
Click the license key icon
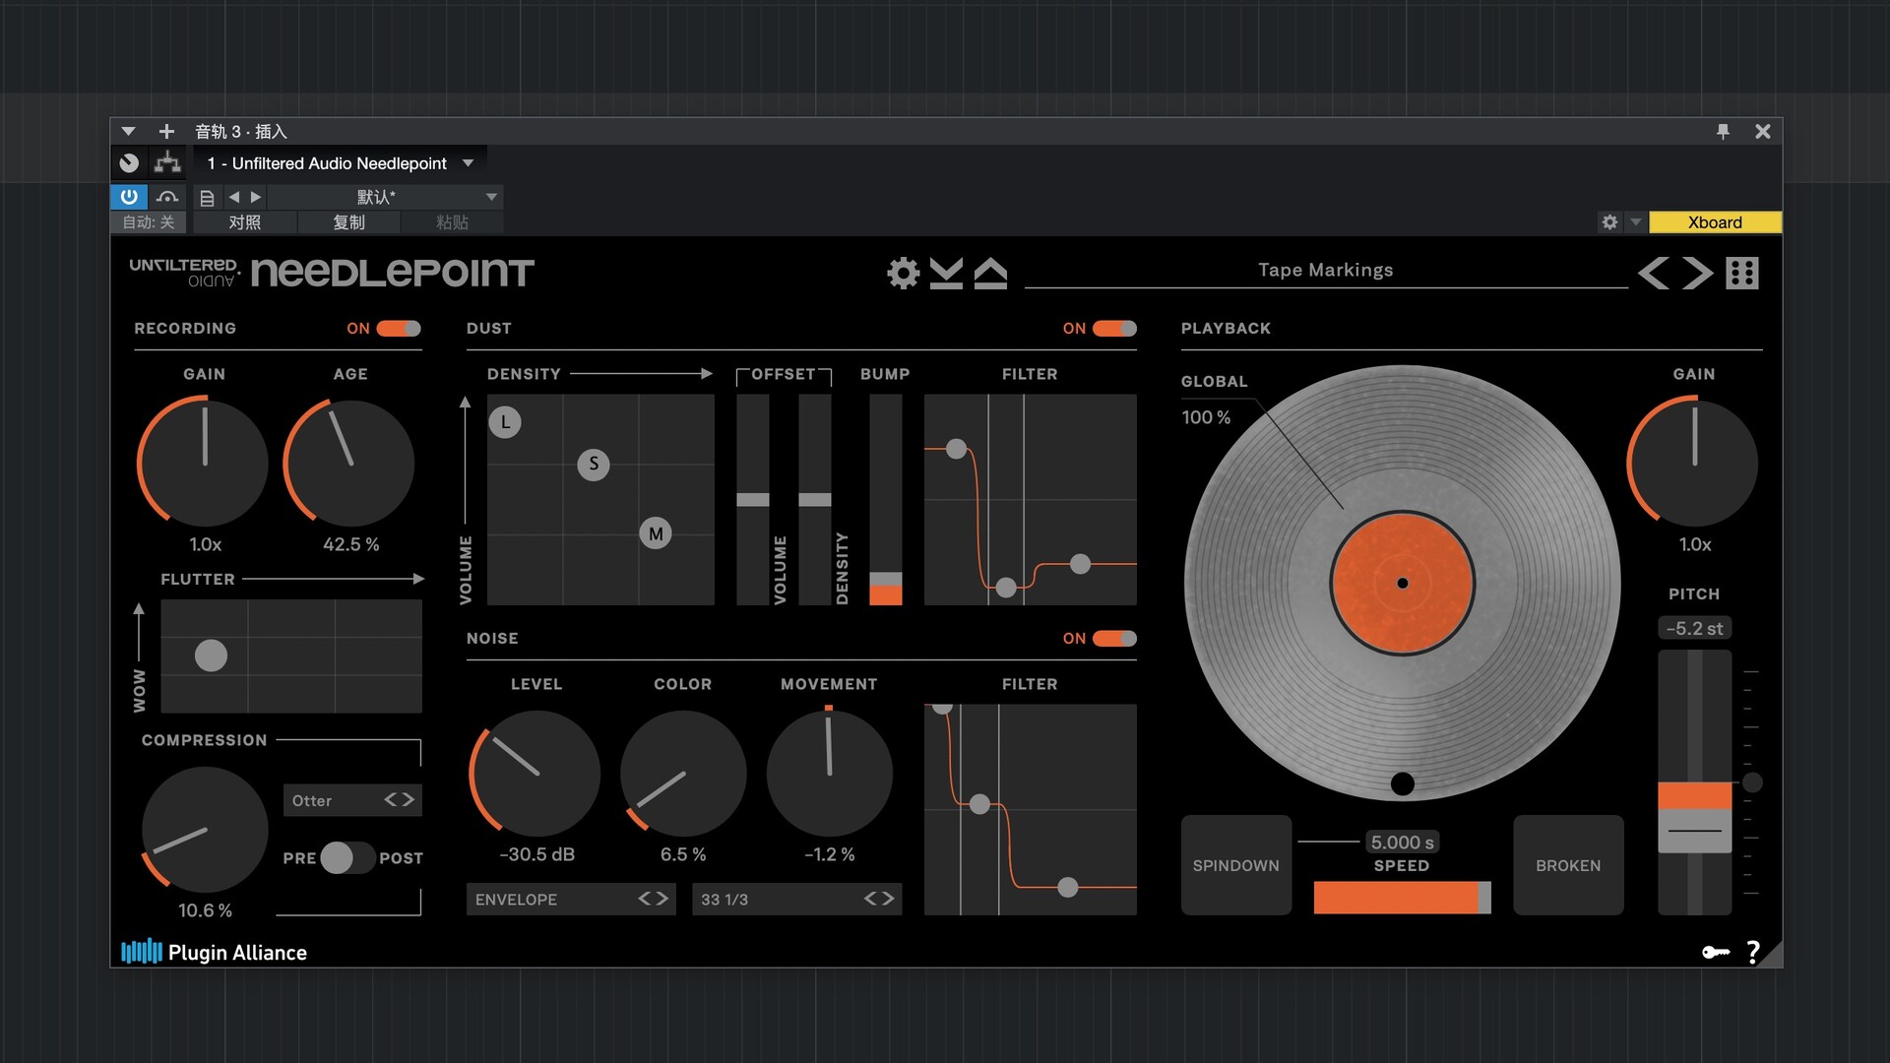1716,952
